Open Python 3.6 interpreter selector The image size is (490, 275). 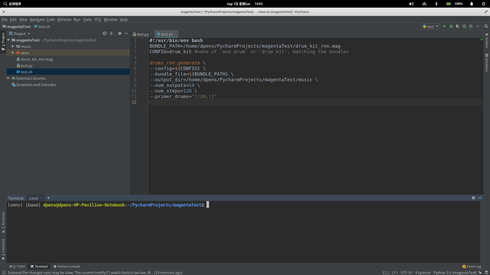(455, 273)
